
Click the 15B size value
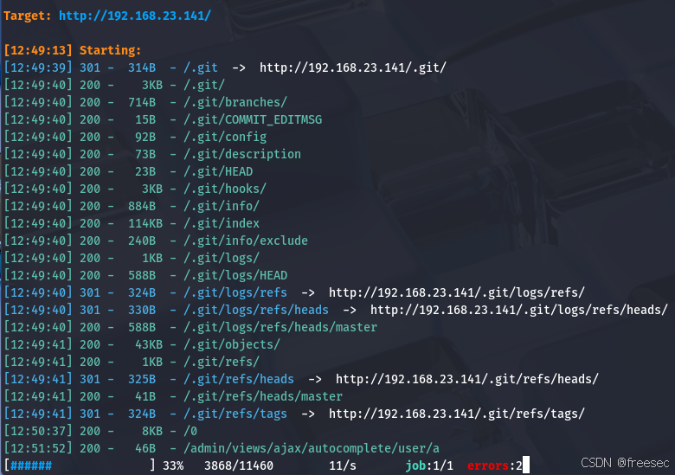point(145,119)
